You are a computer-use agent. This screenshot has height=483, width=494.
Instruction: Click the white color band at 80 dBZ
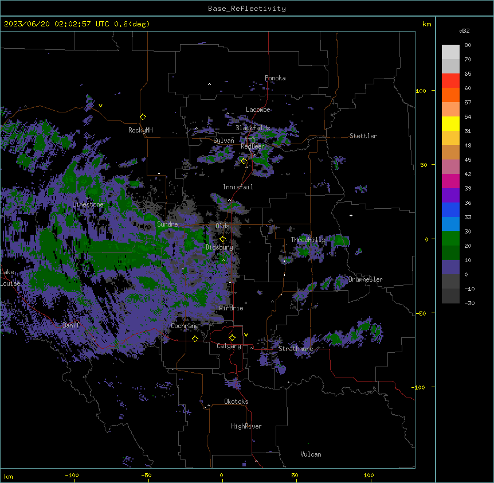coord(450,52)
